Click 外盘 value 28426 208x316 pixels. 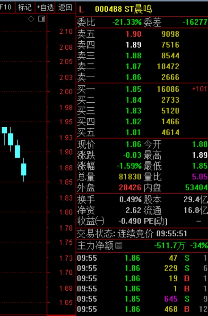[130, 188]
